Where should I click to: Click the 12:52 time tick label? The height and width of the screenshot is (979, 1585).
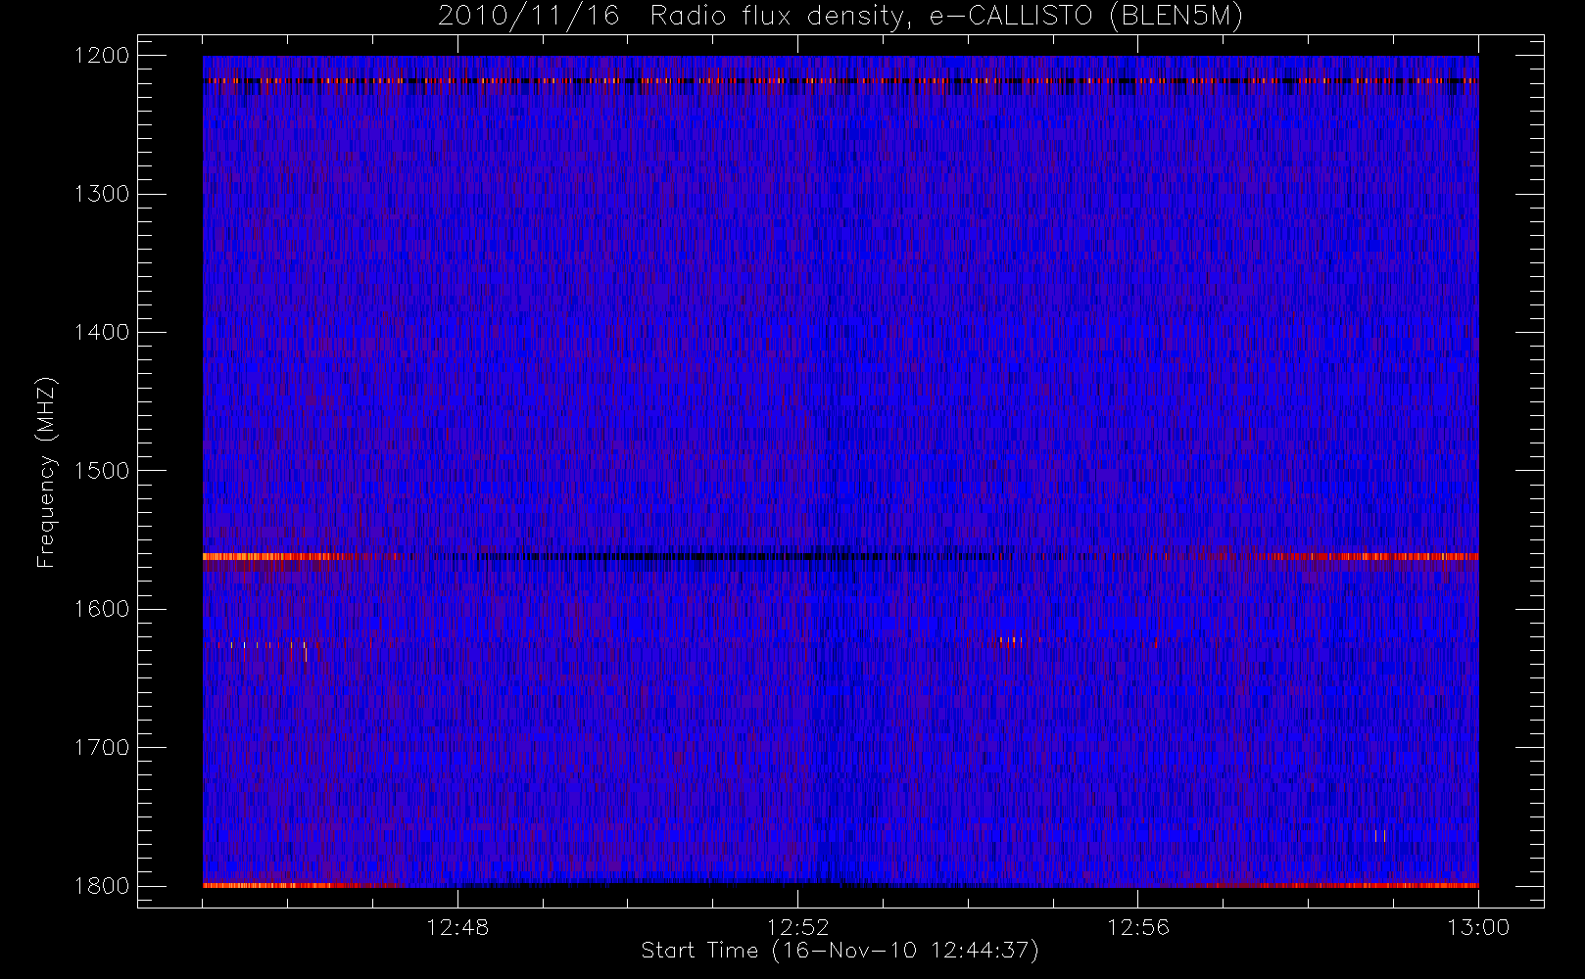click(x=797, y=927)
